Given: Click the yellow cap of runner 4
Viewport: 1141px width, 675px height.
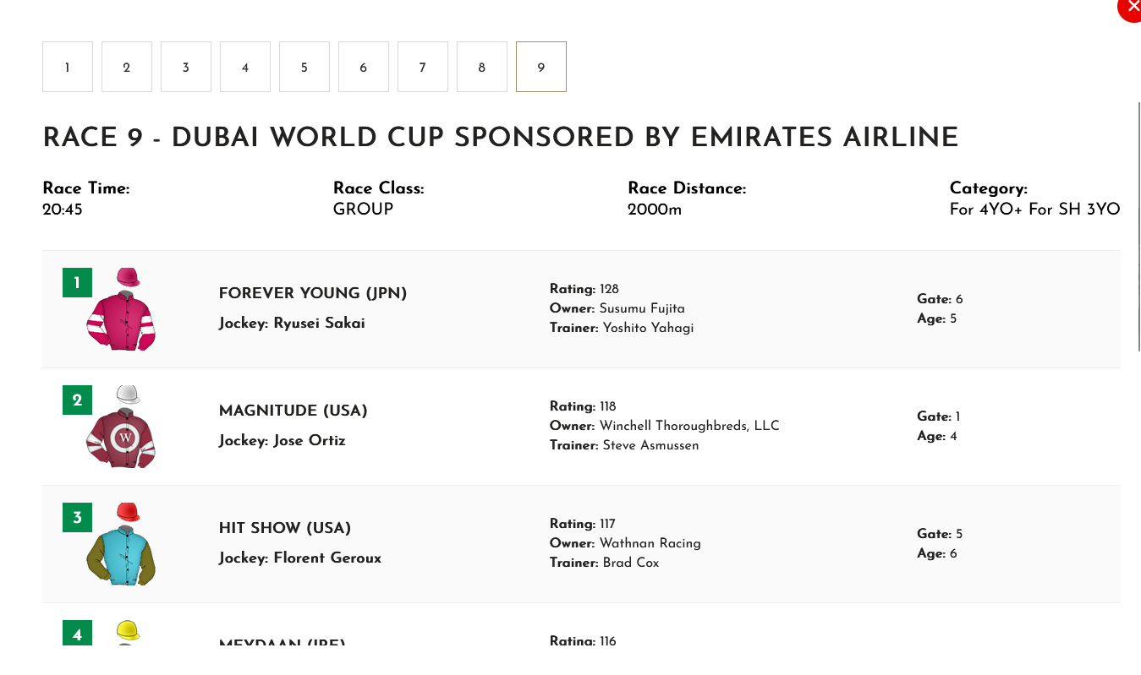Looking at the screenshot, I should (128, 632).
